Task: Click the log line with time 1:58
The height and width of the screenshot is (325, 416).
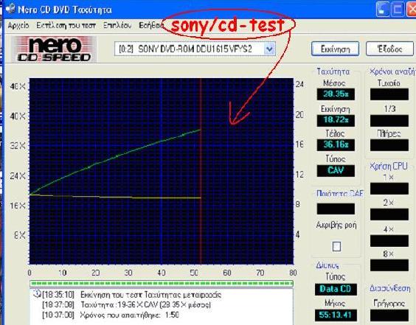Action: (x=111, y=315)
